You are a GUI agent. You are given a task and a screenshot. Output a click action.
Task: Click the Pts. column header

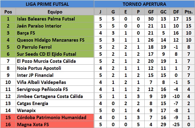(x=189, y=12)
